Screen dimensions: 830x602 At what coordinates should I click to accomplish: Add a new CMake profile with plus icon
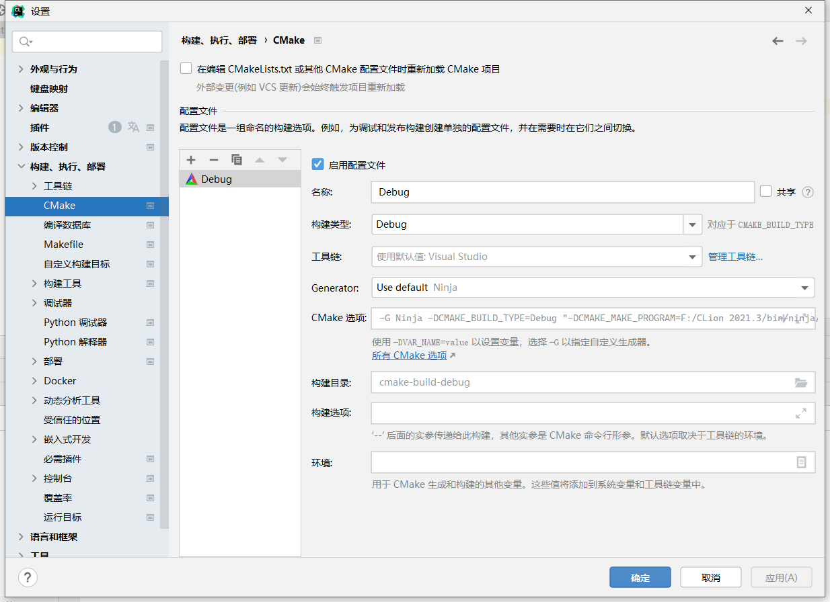pos(191,159)
